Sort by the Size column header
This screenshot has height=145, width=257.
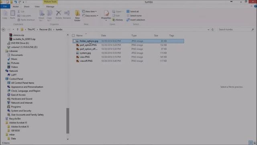tap(156, 35)
